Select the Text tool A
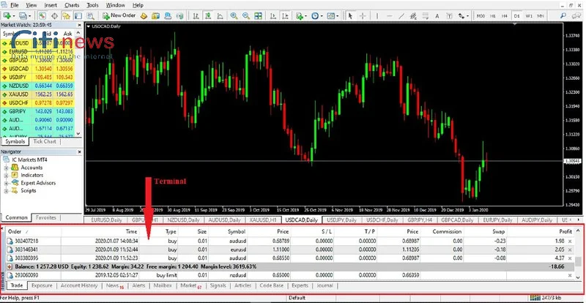This screenshot has height=303, width=586. pyautogui.click(x=437, y=15)
